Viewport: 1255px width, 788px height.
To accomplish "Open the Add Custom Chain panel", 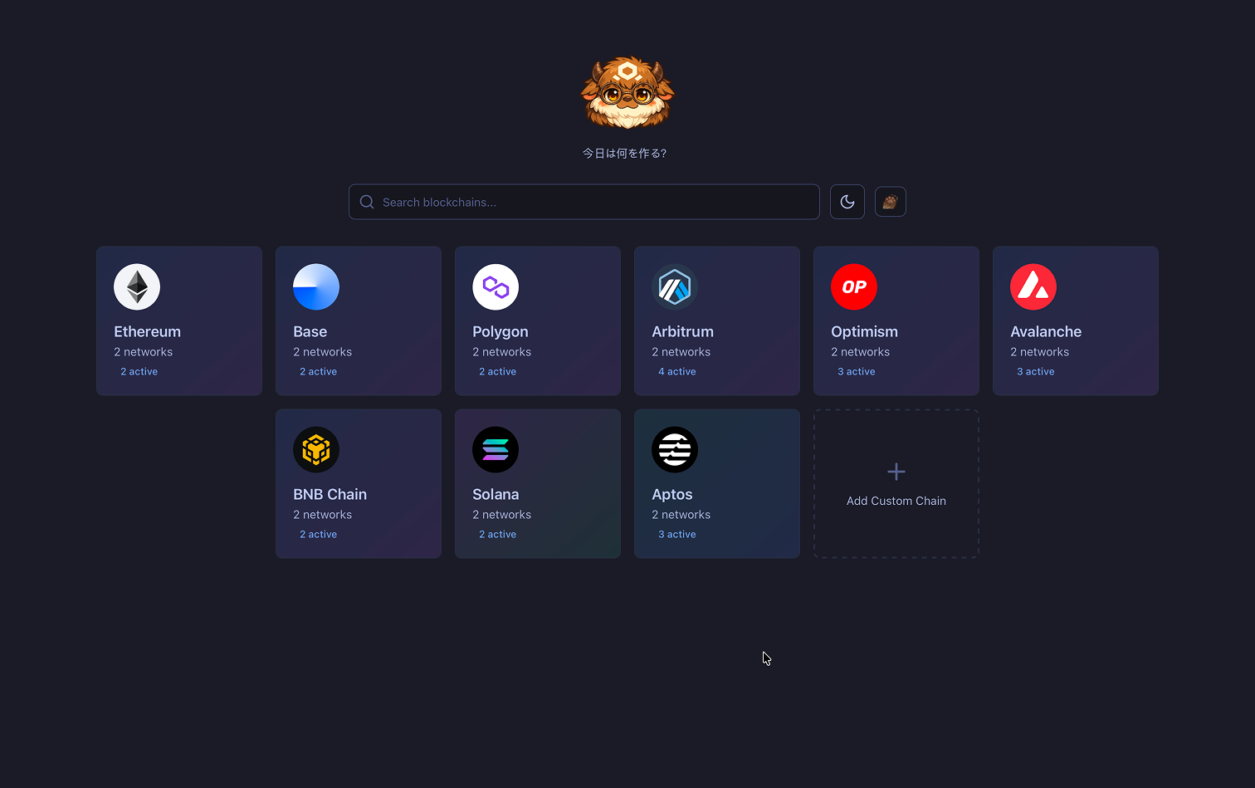I will click(896, 483).
